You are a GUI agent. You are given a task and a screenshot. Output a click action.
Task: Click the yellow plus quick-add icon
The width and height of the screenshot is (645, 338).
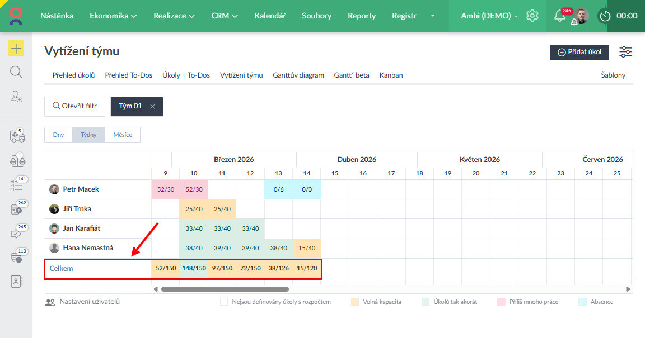[16, 49]
